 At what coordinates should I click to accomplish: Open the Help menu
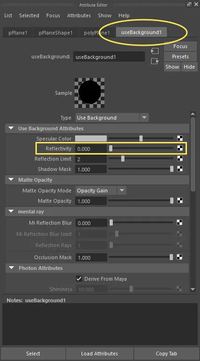tap(124, 15)
